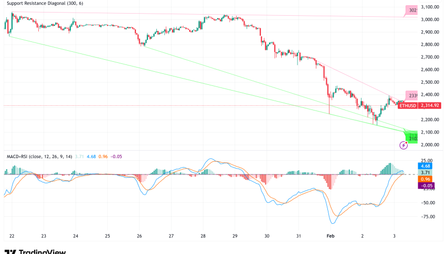Click the red ETHUSD symbol label

(408, 105)
